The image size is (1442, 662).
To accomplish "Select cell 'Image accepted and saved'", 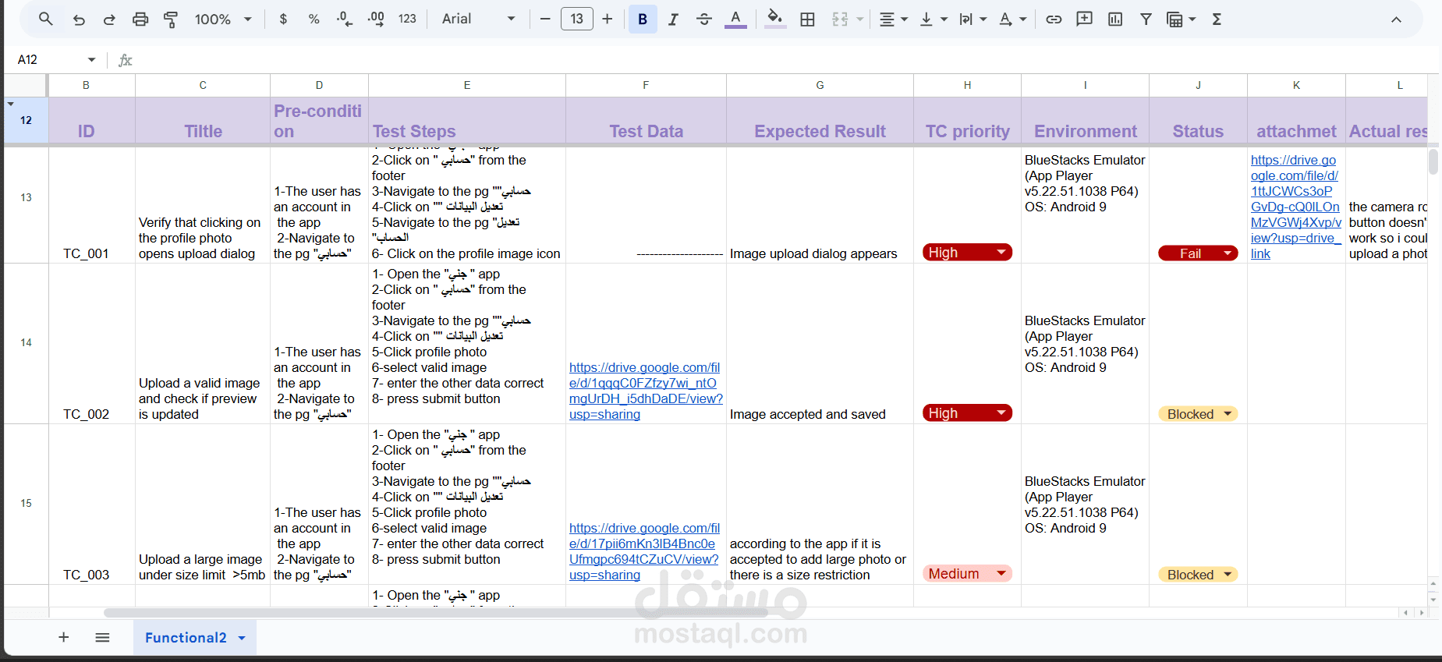I will pyautogui.click(x=820, y=344).
